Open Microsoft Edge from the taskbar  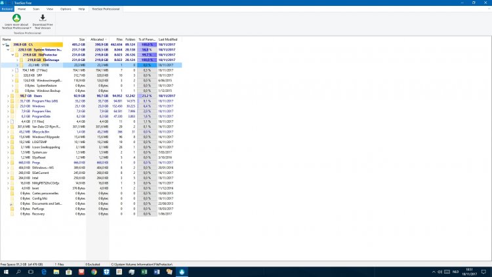(45, 271)
